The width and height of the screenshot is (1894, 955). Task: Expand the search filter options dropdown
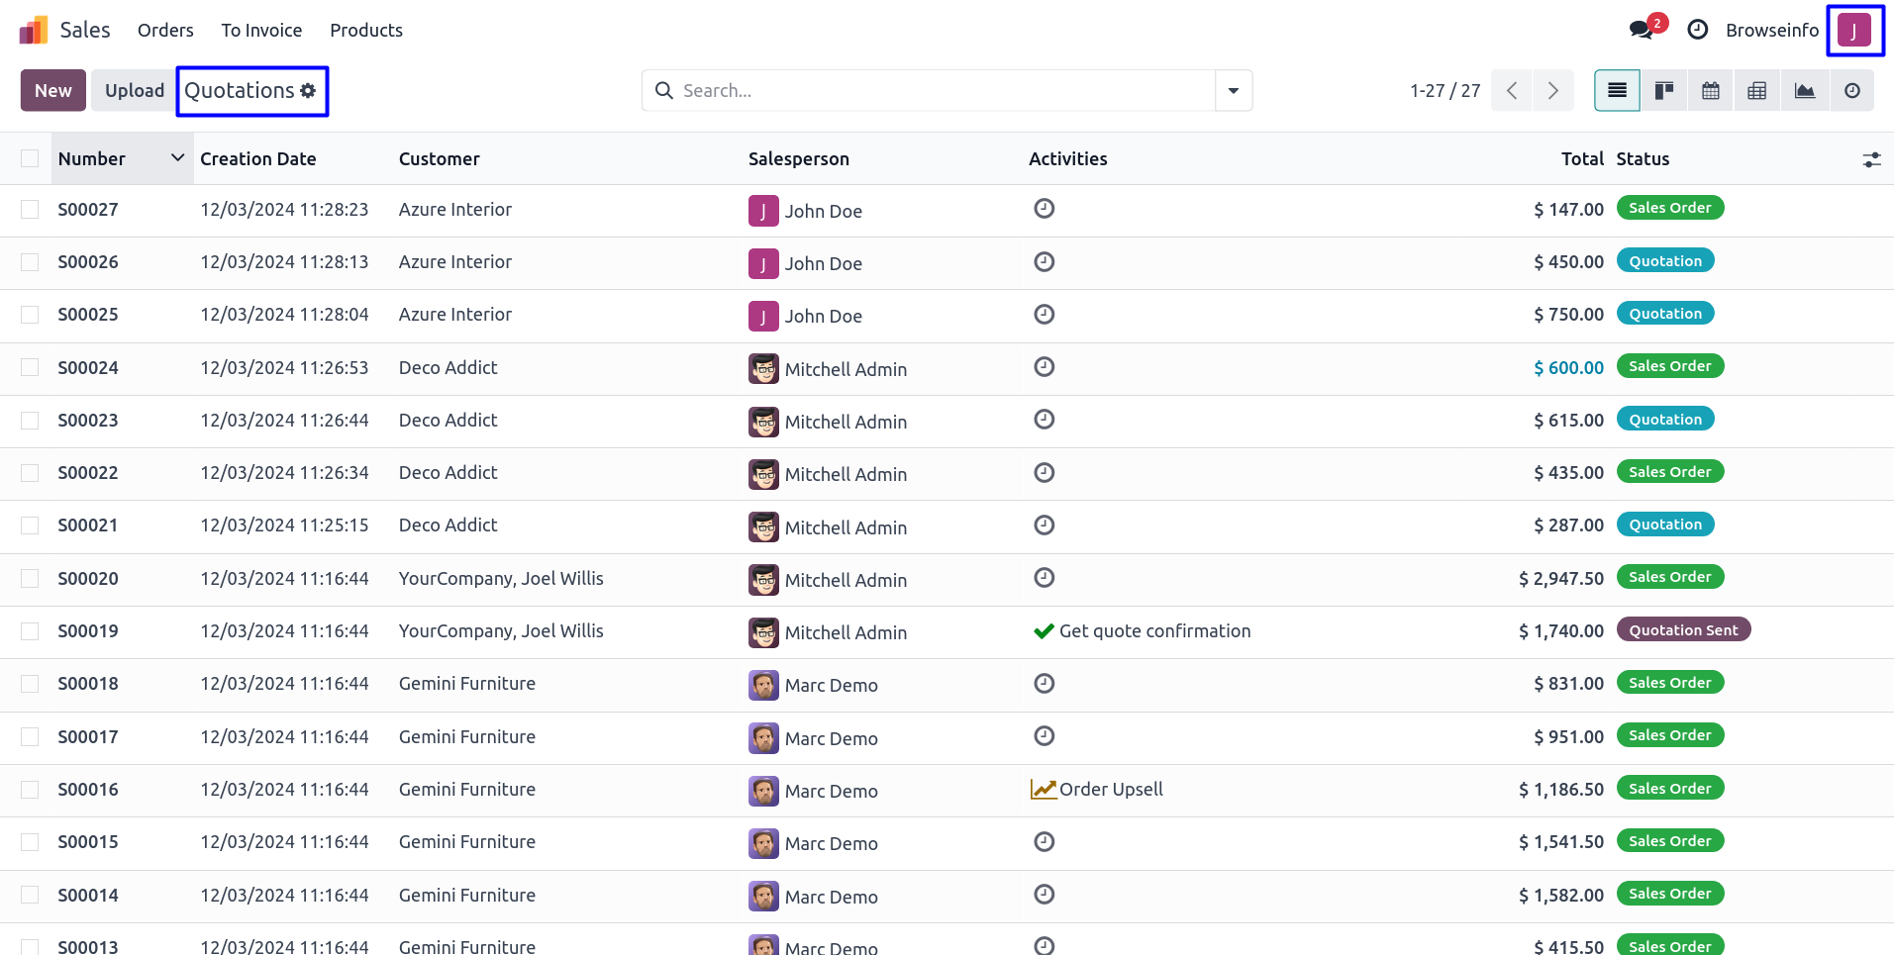1233,91
